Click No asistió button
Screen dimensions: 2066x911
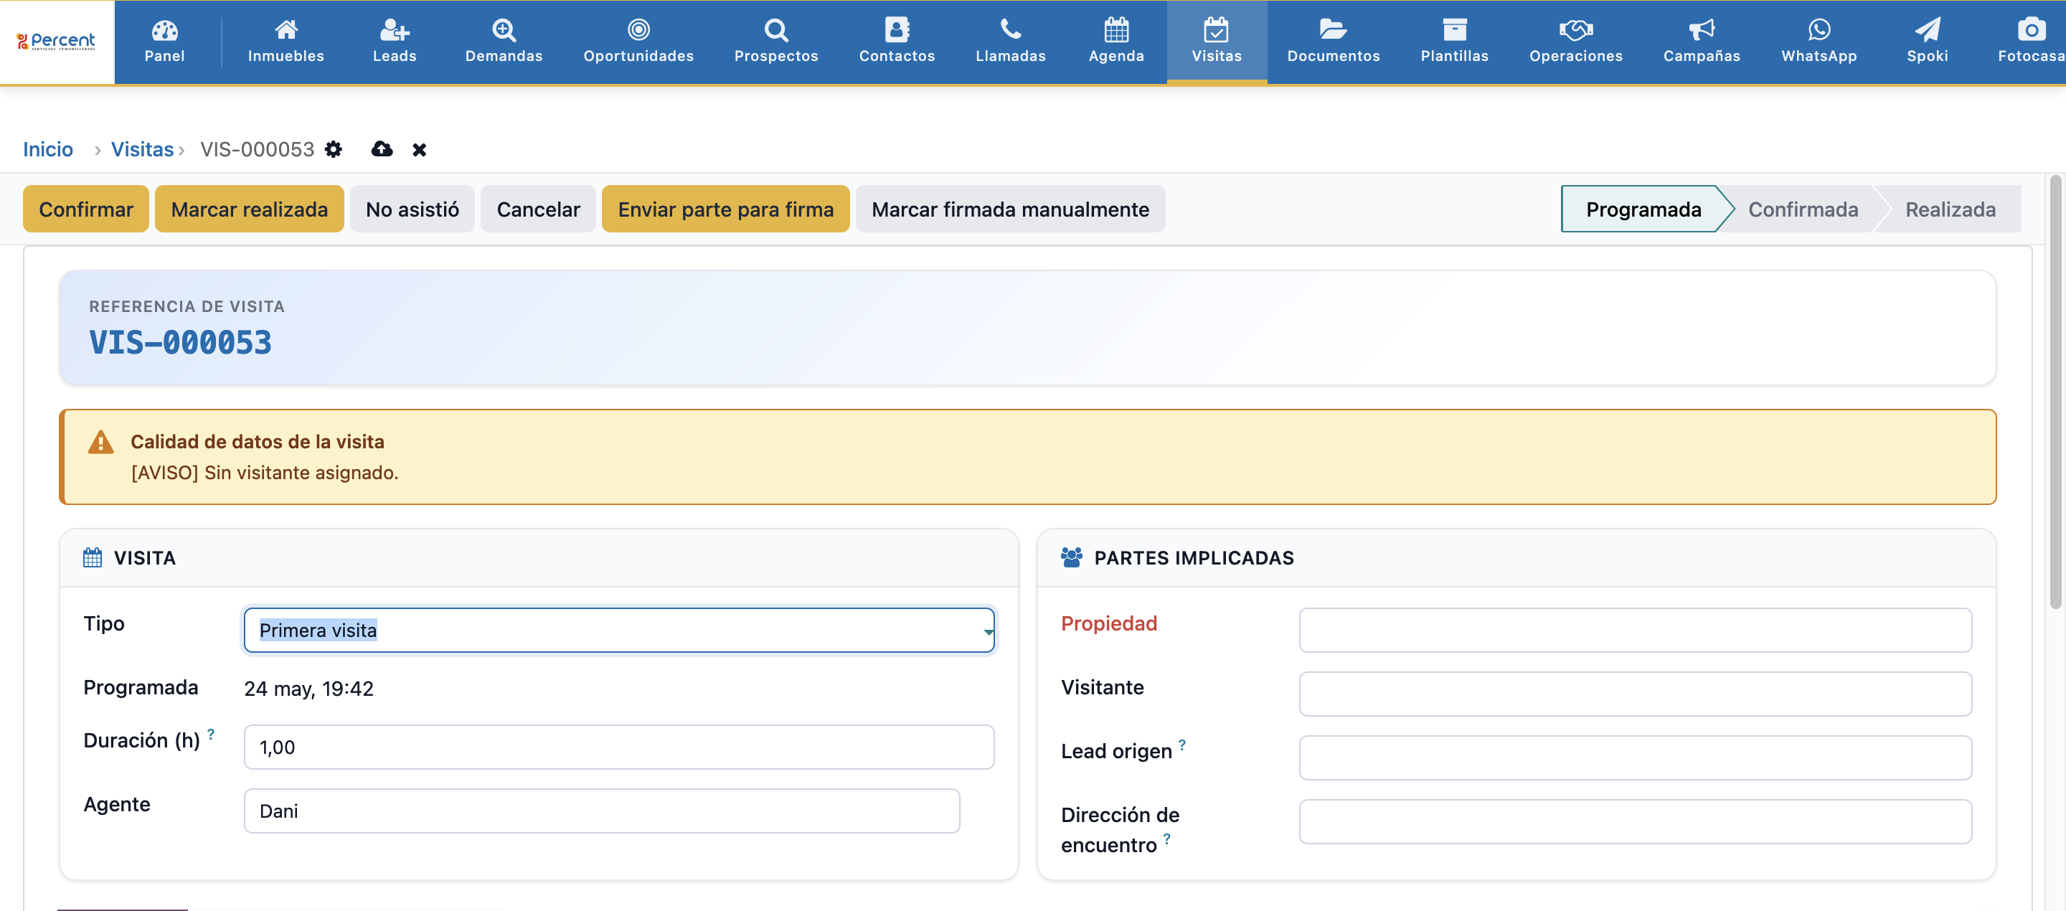tap(412, 209)
